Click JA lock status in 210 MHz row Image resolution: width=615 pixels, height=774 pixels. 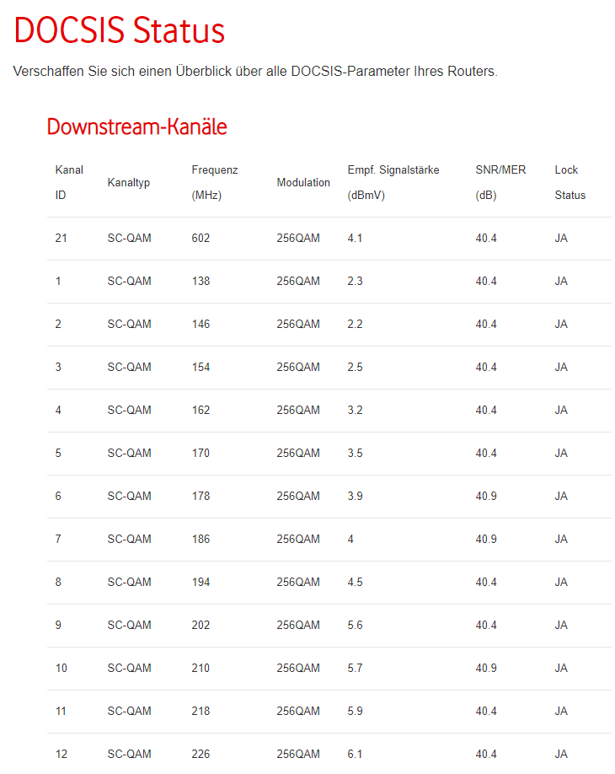coord(561,668)
